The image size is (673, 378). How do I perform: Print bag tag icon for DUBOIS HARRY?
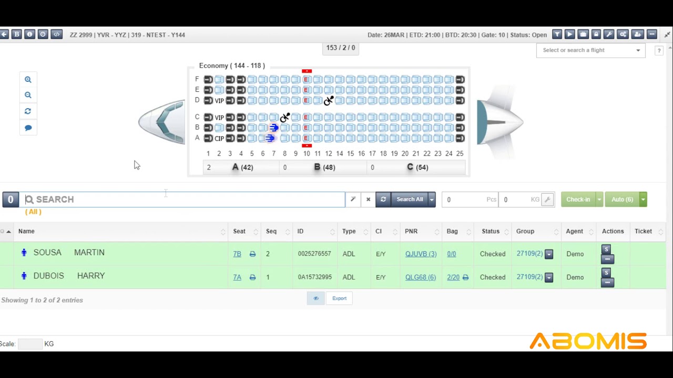tap(465, 277)
